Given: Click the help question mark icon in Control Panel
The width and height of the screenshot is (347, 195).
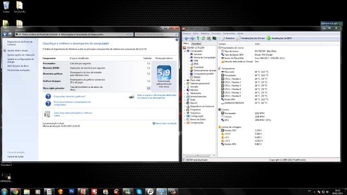Looking at the screenshot, I should [177, 40].
